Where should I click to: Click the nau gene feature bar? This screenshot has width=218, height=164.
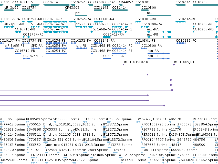point(159,16)
